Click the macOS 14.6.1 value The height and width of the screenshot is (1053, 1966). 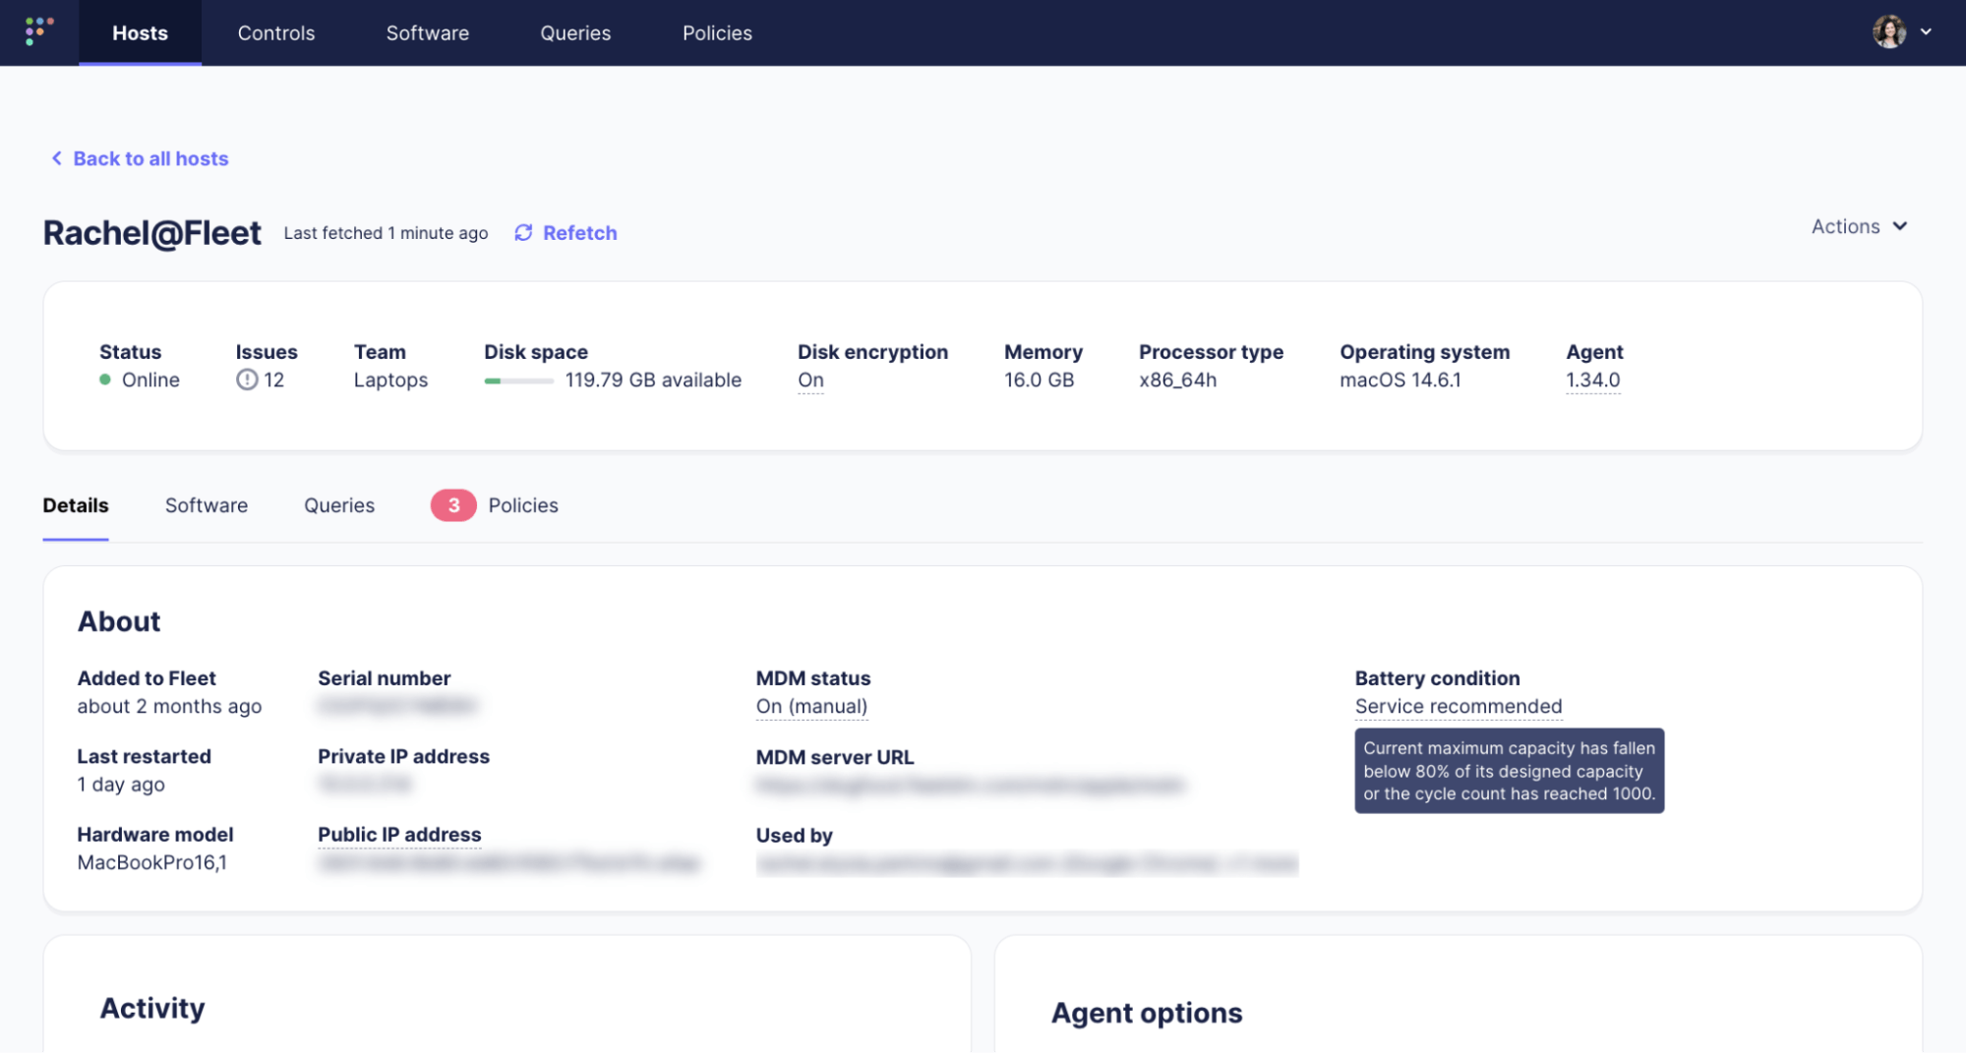pyautogui.click(x=1400, y=380)
